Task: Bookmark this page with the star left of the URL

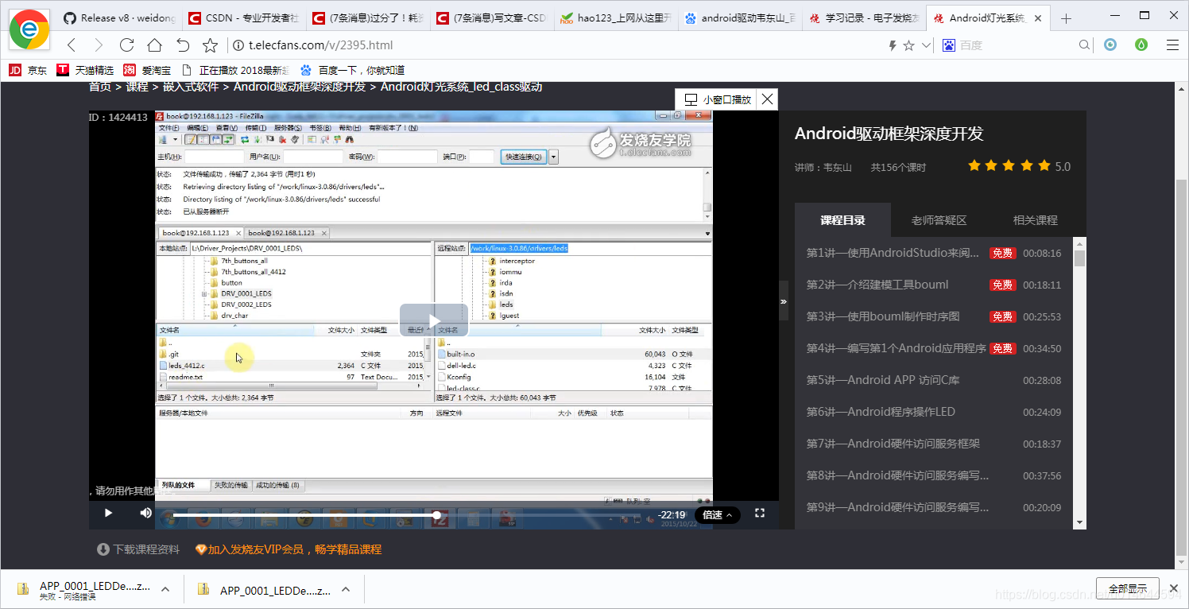Action: click(x=210, y=45)
